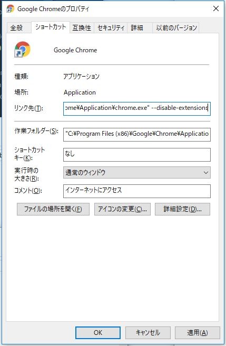Screen dimensions: 226x346
Task: Expand the 実行時の大きさ dropdown
Action: pyautogui.click(x=137, y=173)
